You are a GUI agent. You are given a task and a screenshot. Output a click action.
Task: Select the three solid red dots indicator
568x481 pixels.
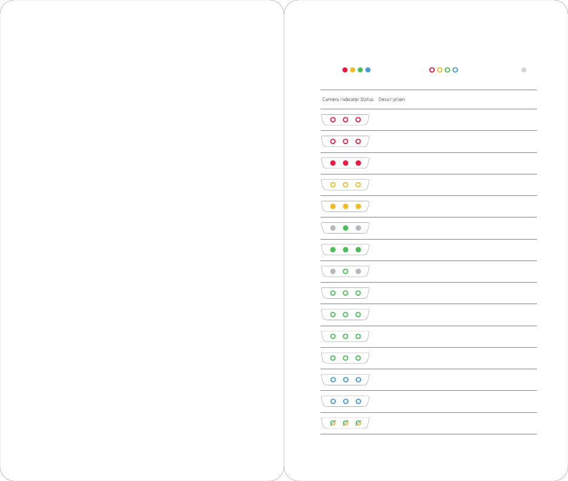345,163
